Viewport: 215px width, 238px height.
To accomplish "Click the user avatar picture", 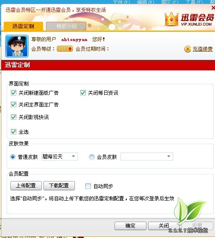I will point(17,46).
